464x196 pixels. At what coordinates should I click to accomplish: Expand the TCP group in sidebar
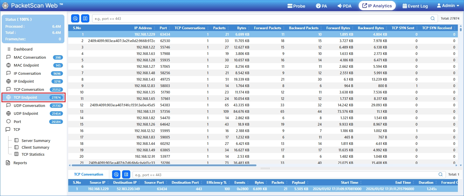point(17,129)
